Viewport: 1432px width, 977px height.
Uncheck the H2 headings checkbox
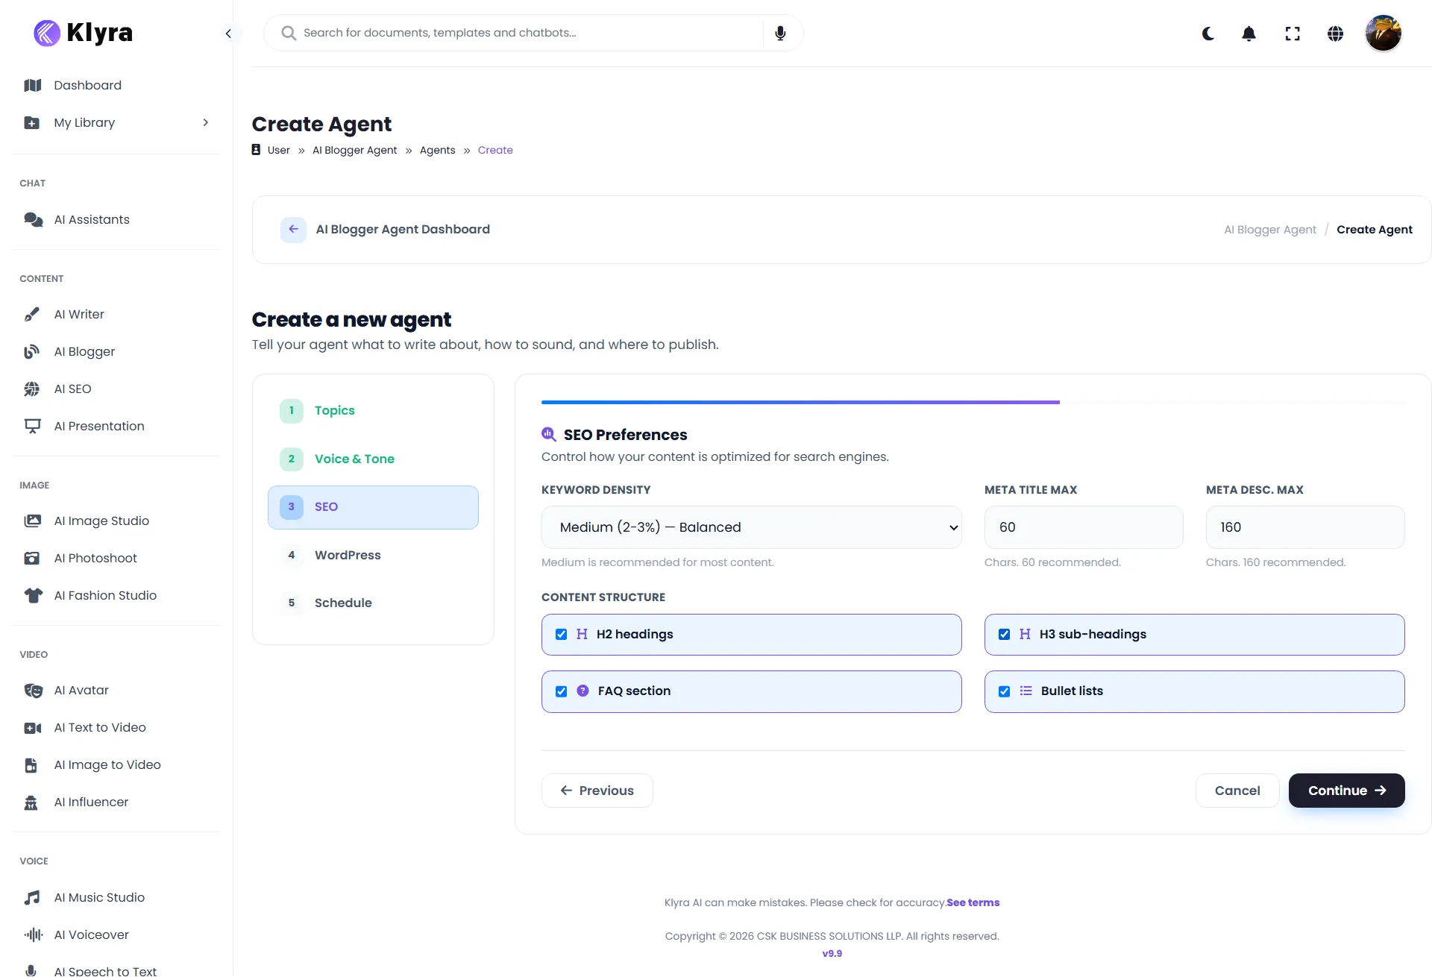pos(561,635)
